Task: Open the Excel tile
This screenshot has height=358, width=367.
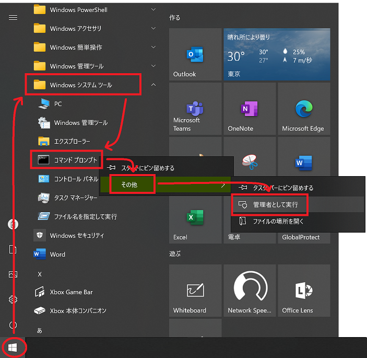Action: tap(195, 220)
